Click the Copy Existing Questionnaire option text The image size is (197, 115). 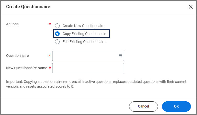point(85,34)
